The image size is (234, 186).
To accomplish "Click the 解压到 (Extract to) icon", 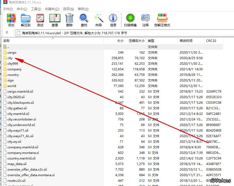I will [x=26, y=20].
